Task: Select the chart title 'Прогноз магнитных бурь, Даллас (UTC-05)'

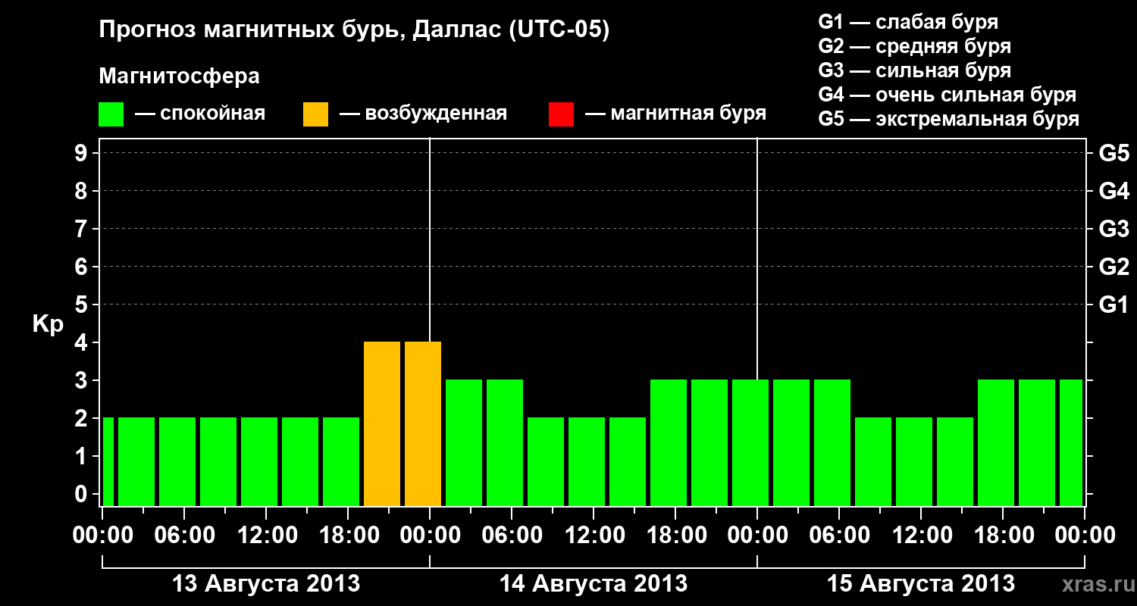Action: (354, 31)
